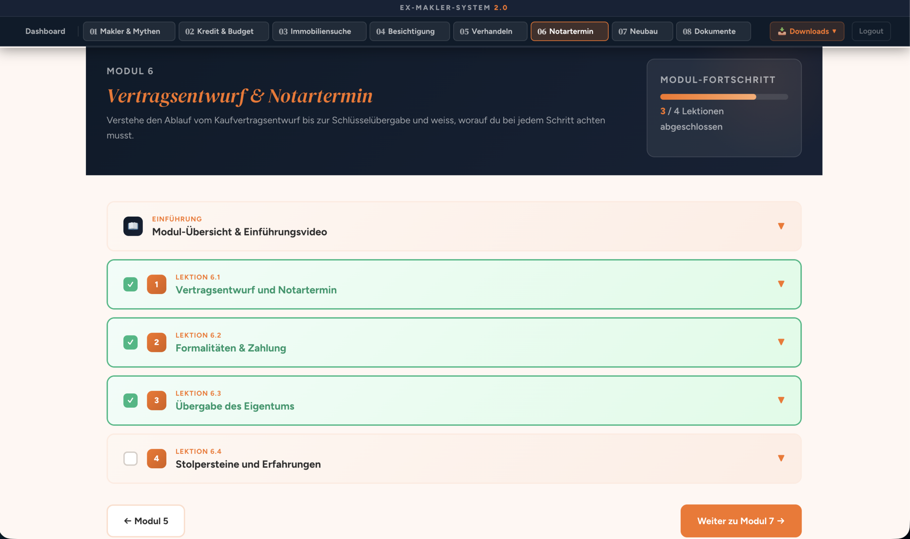Open the Downloads dropdown menu
The height and width of the screenshot is (539, 910).
tap(807, 31)
